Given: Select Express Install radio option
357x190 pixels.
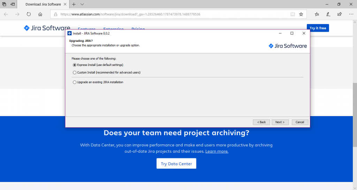Looking at the screenshot, I should point(98,65).
